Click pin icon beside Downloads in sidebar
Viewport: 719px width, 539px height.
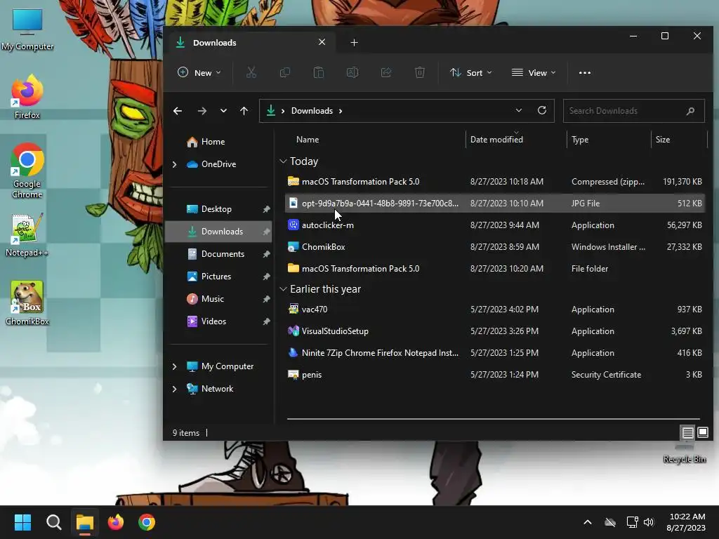click(x=266, y=232)
